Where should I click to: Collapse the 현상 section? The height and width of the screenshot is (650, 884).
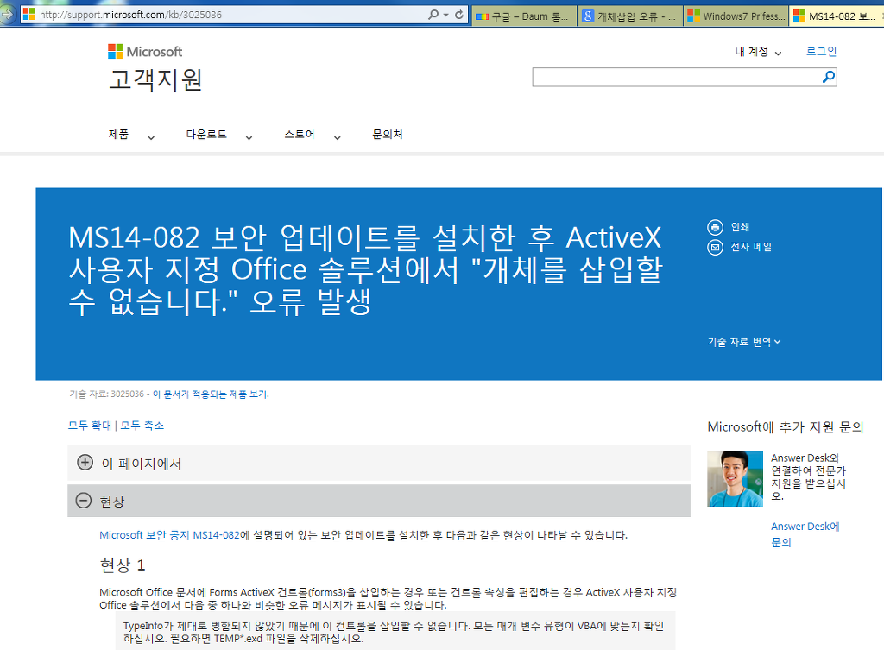click(x=84, y=501)
